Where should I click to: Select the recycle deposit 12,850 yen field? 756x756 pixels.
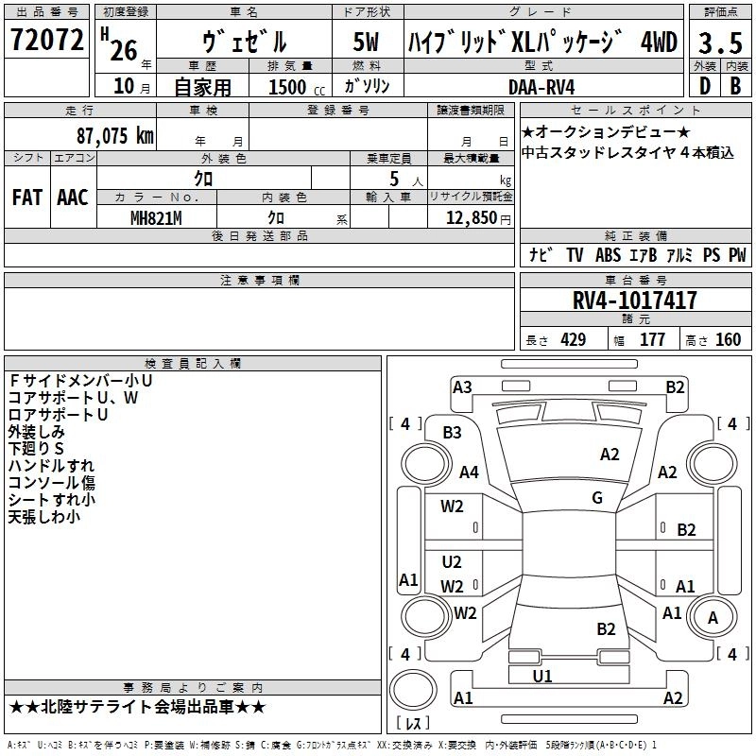[472, 217]
